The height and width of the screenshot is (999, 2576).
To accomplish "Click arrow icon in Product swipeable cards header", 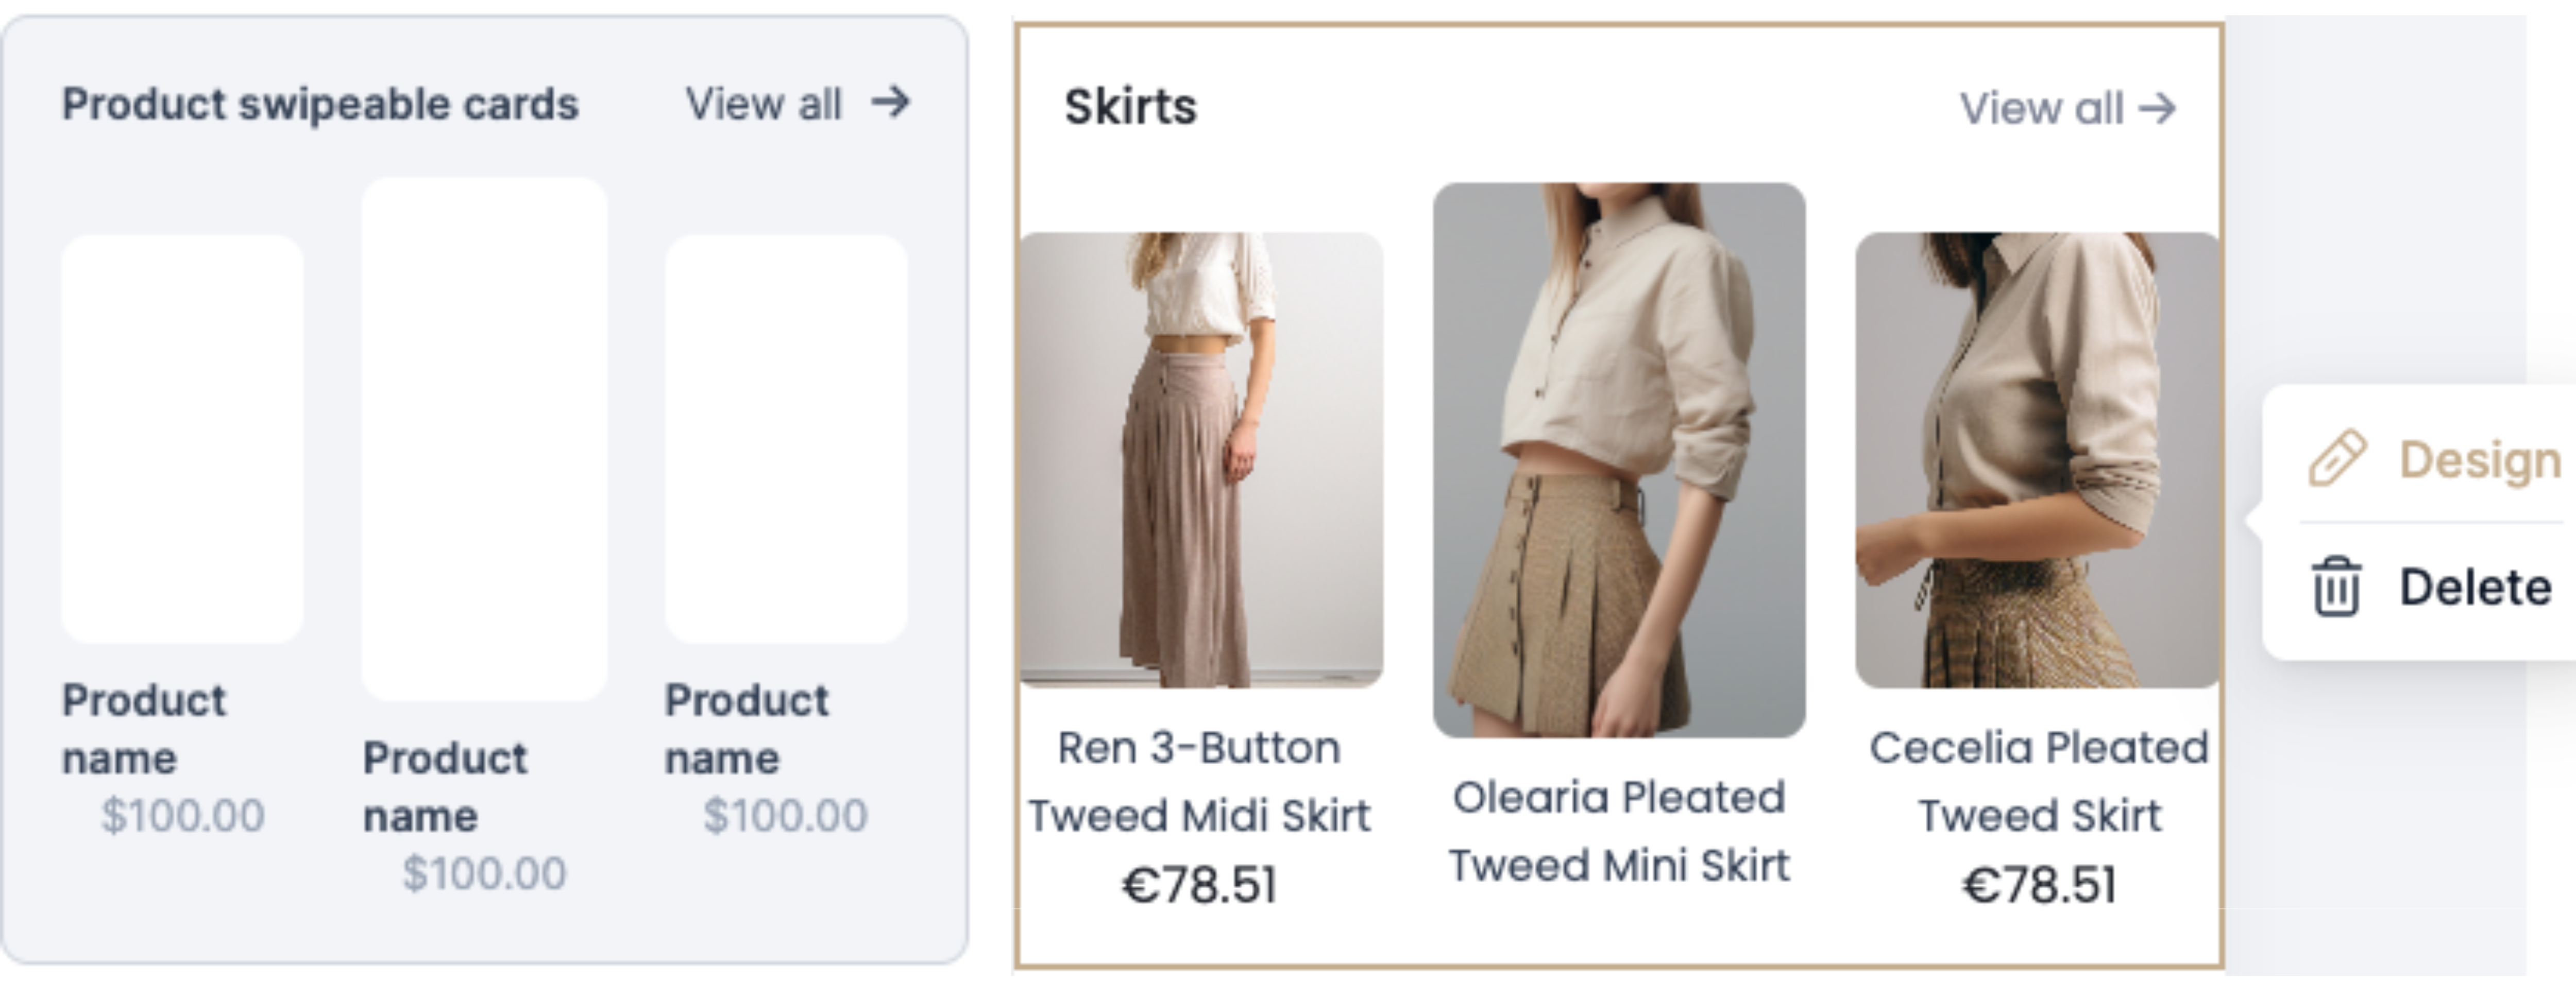I will pyautogui.click(x=890, y=101).
